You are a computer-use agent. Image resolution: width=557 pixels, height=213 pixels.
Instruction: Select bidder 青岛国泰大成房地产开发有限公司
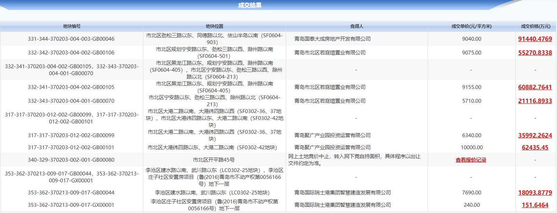pos(332,39)
